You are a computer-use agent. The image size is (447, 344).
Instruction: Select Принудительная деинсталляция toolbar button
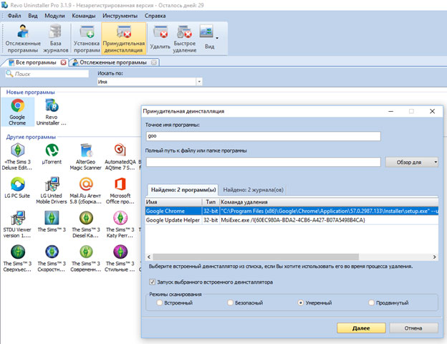[123, 39]
